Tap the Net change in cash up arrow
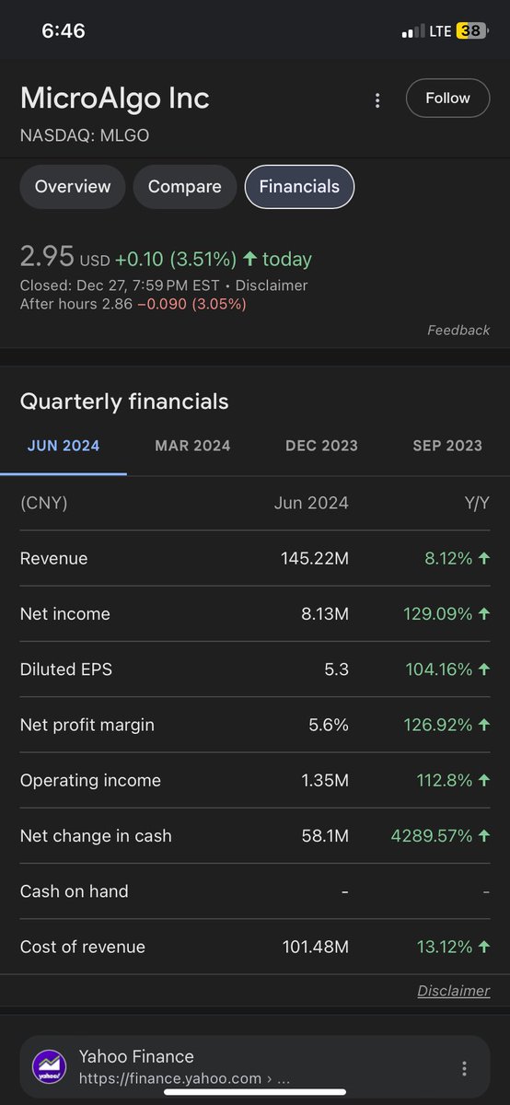Image resolution: width=510 pixels, height=1105 pixels. (x=484, y=835)
